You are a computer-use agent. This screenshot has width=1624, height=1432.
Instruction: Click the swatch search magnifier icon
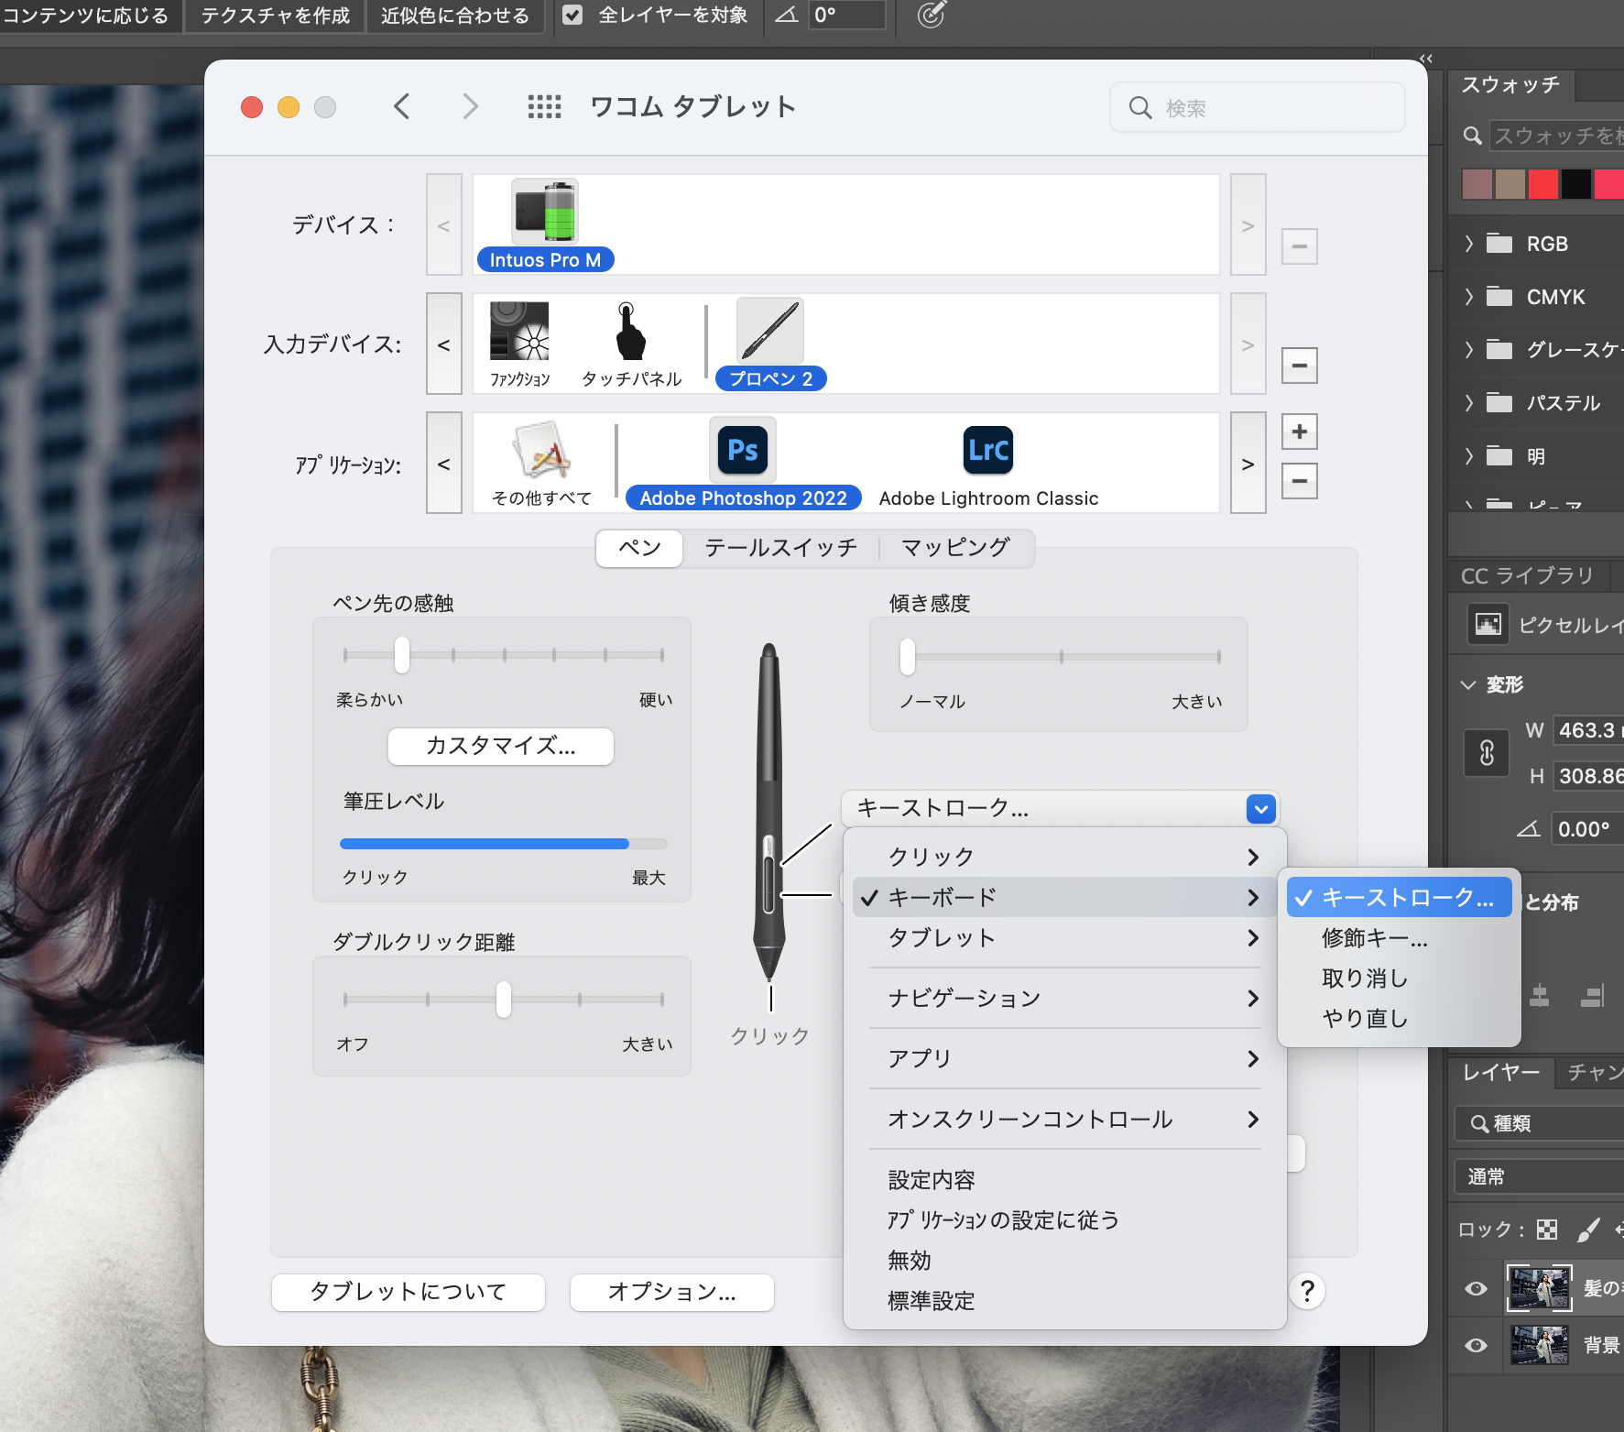tap(1472, 136)
